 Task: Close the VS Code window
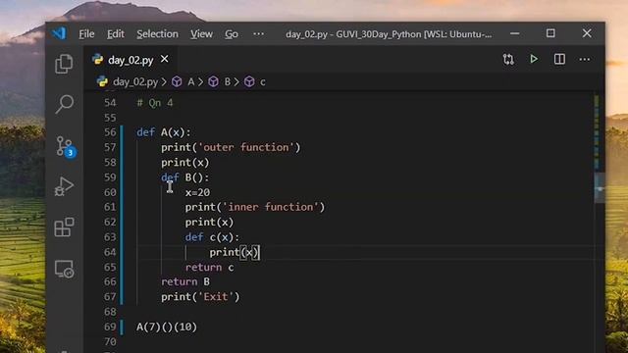[587, 33]
